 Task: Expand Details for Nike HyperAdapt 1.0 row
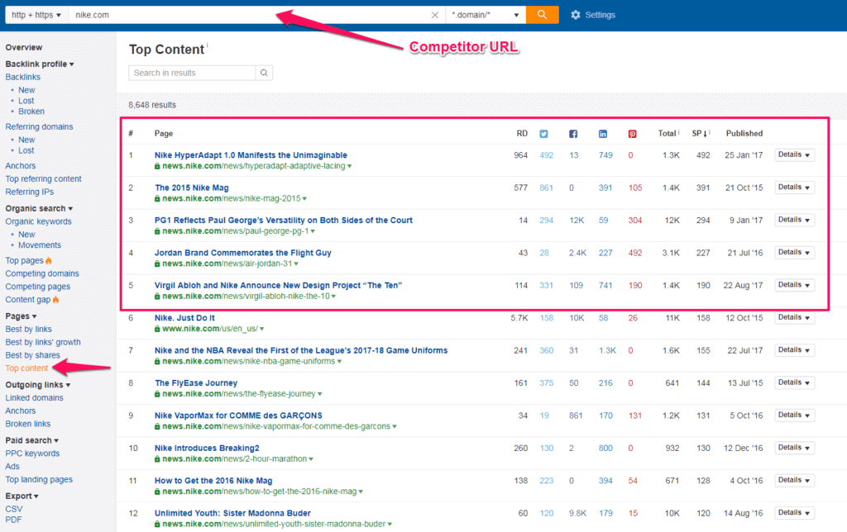[794, 154]
